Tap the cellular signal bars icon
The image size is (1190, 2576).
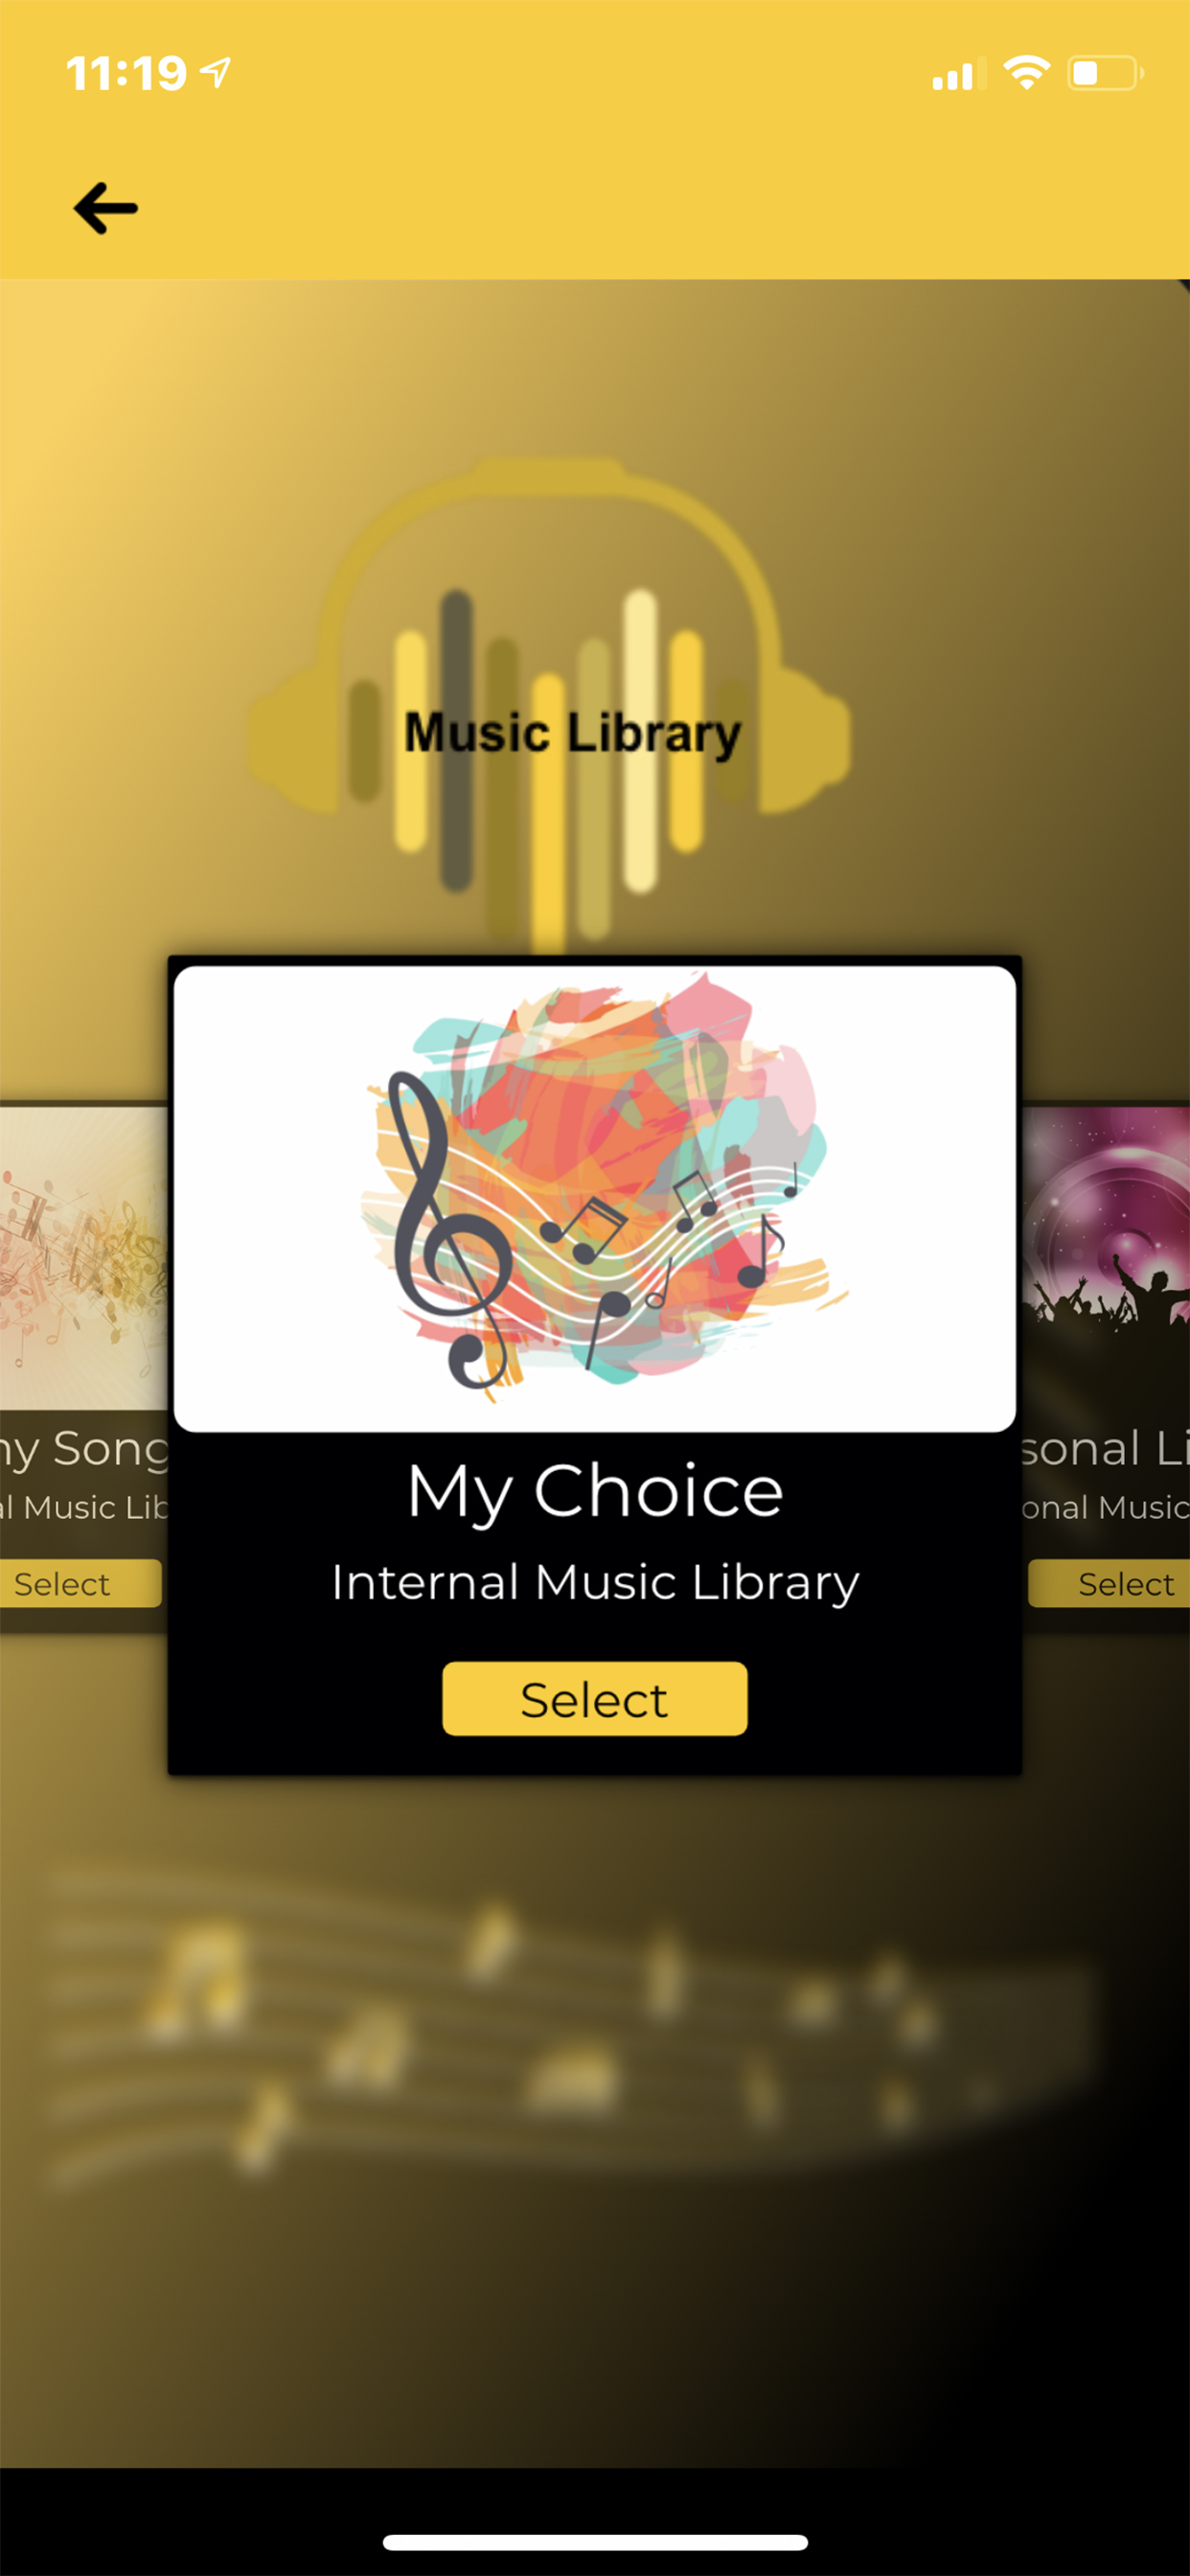[x=959, y=74]
